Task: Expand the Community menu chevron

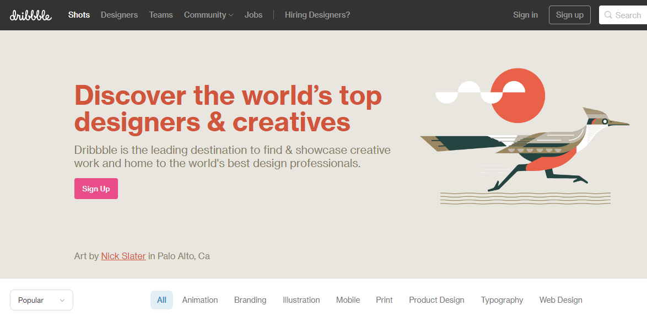Action: pyautogui.click(x=231, y=15)
